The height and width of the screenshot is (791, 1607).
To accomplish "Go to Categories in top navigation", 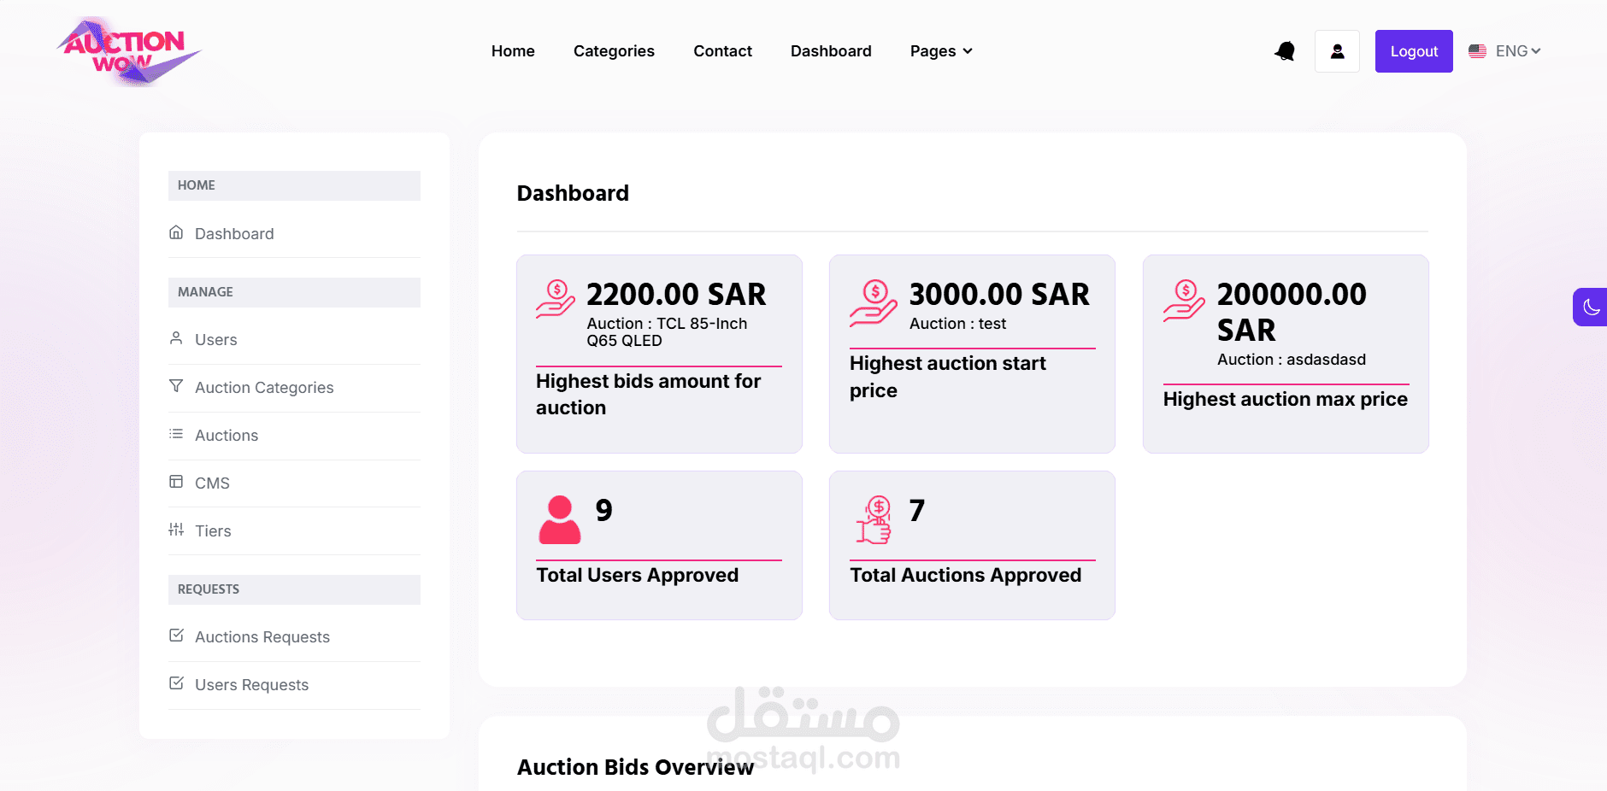I will click(614, 51).
